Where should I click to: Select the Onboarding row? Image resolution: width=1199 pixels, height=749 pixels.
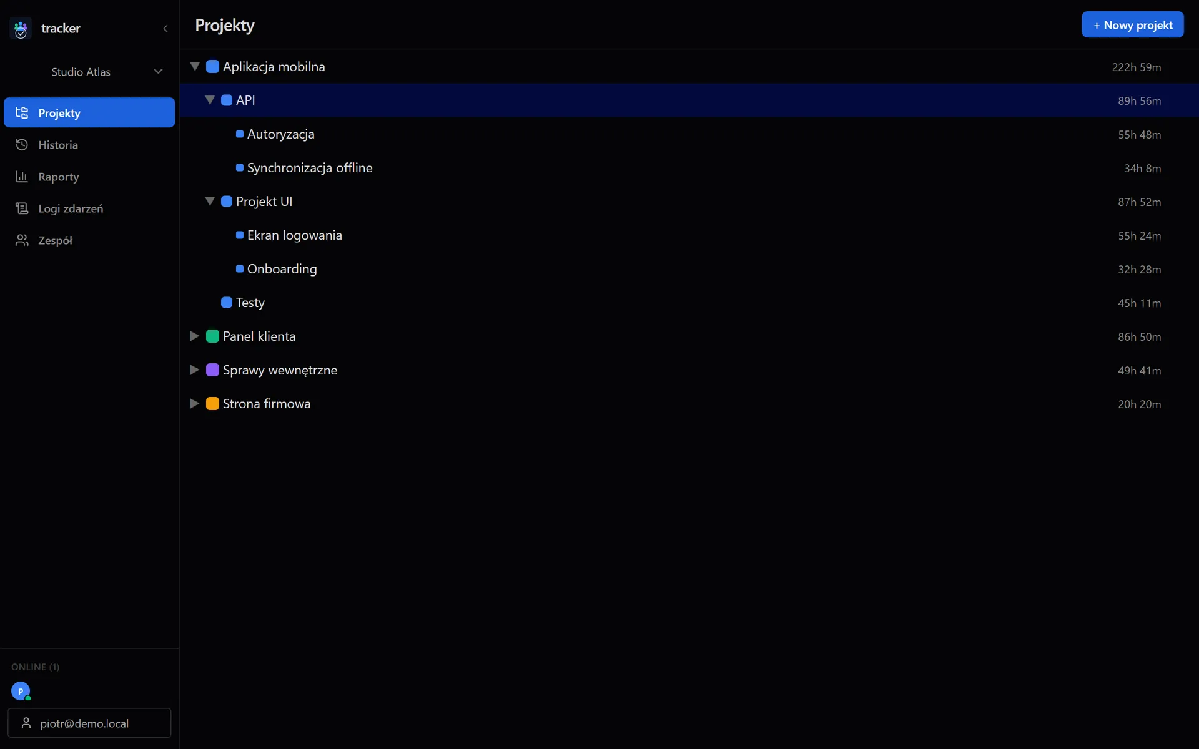coord(689,268)
